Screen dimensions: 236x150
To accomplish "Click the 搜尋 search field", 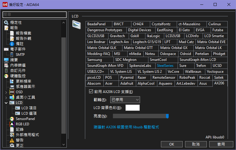I will 35,15.
